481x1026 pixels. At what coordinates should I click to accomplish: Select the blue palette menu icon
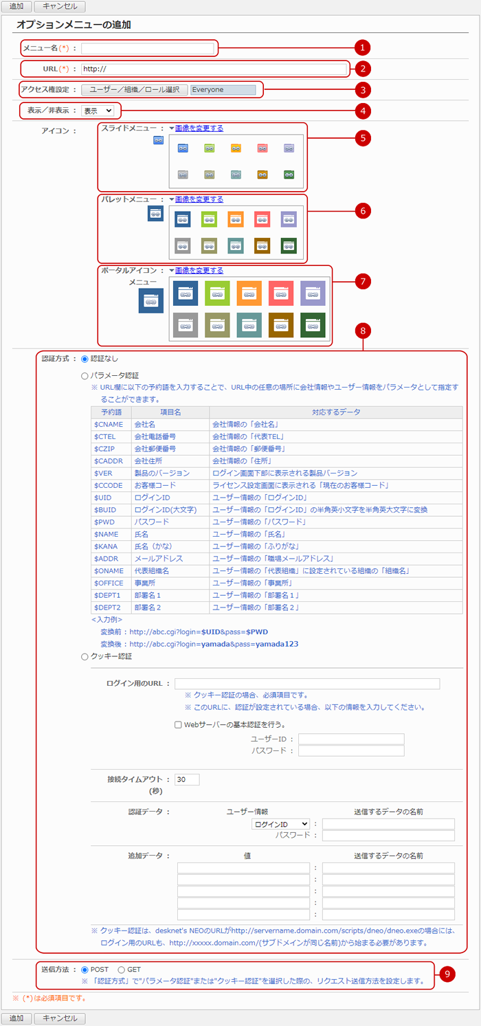click(183, 219)
